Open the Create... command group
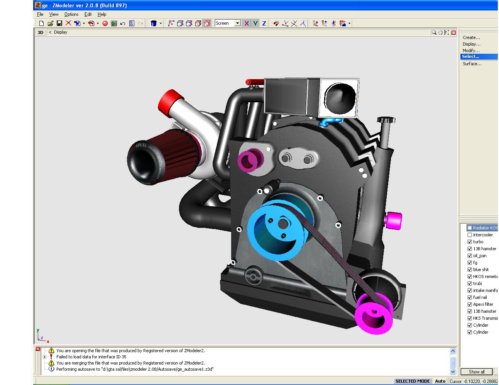This screenshot has height=385, width=499. tap(471, 37)
